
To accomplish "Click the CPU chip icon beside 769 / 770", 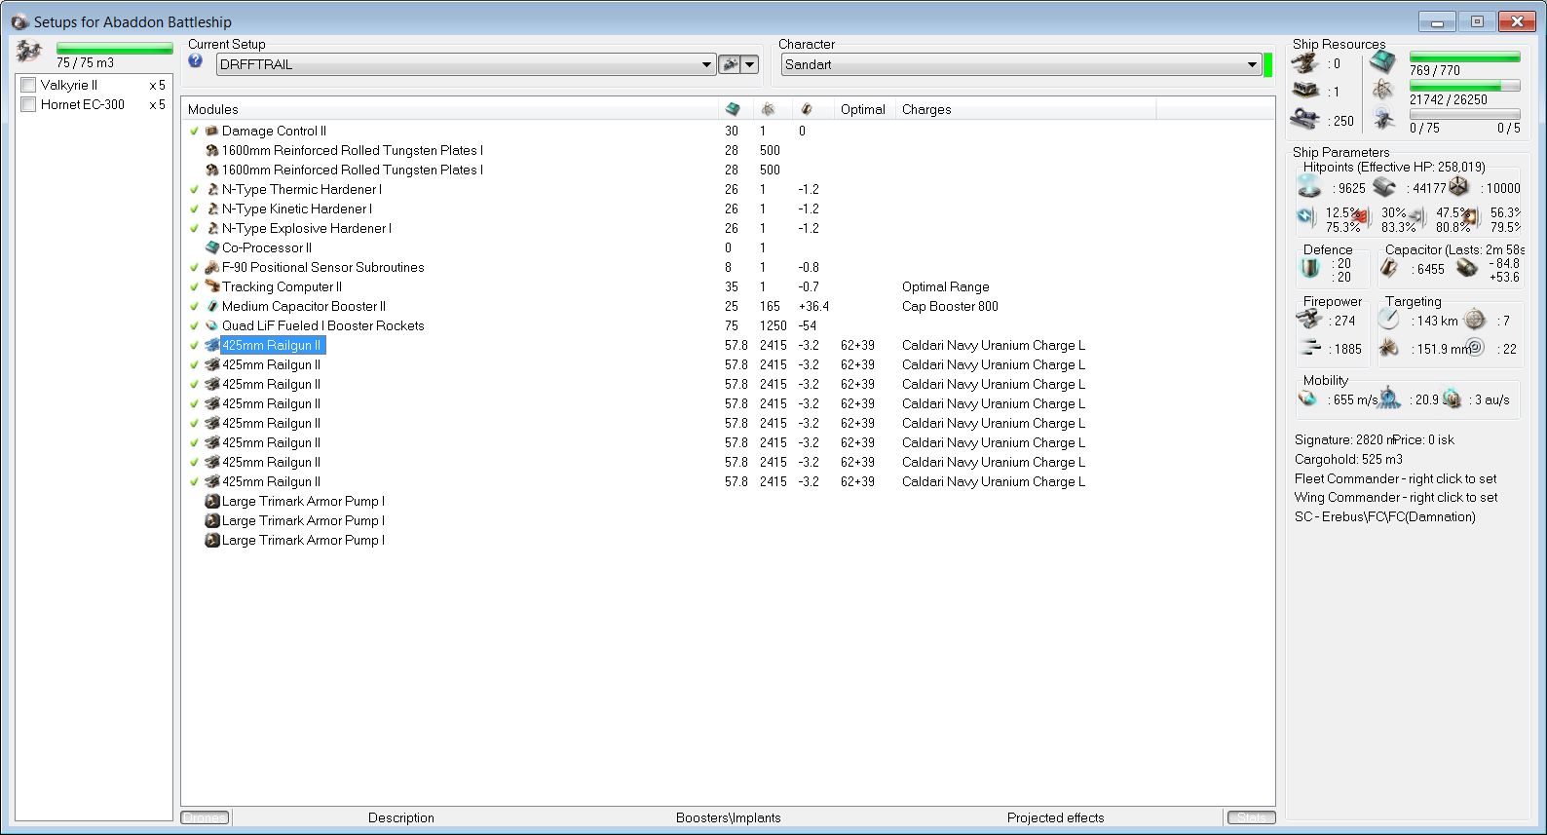I will click(1382, 62).
